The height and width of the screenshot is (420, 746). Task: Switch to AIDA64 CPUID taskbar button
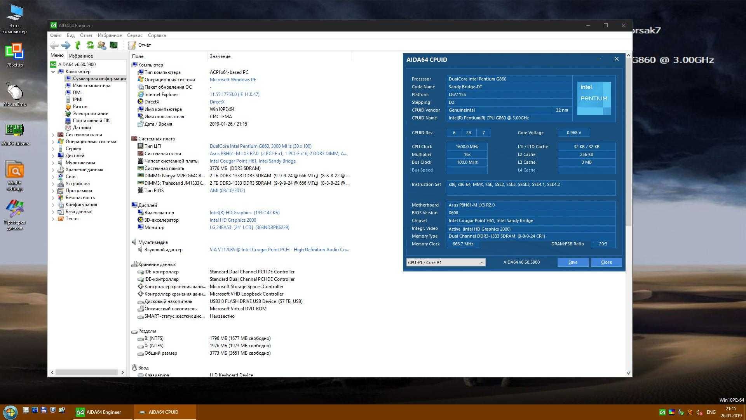[x=165, y=412]
